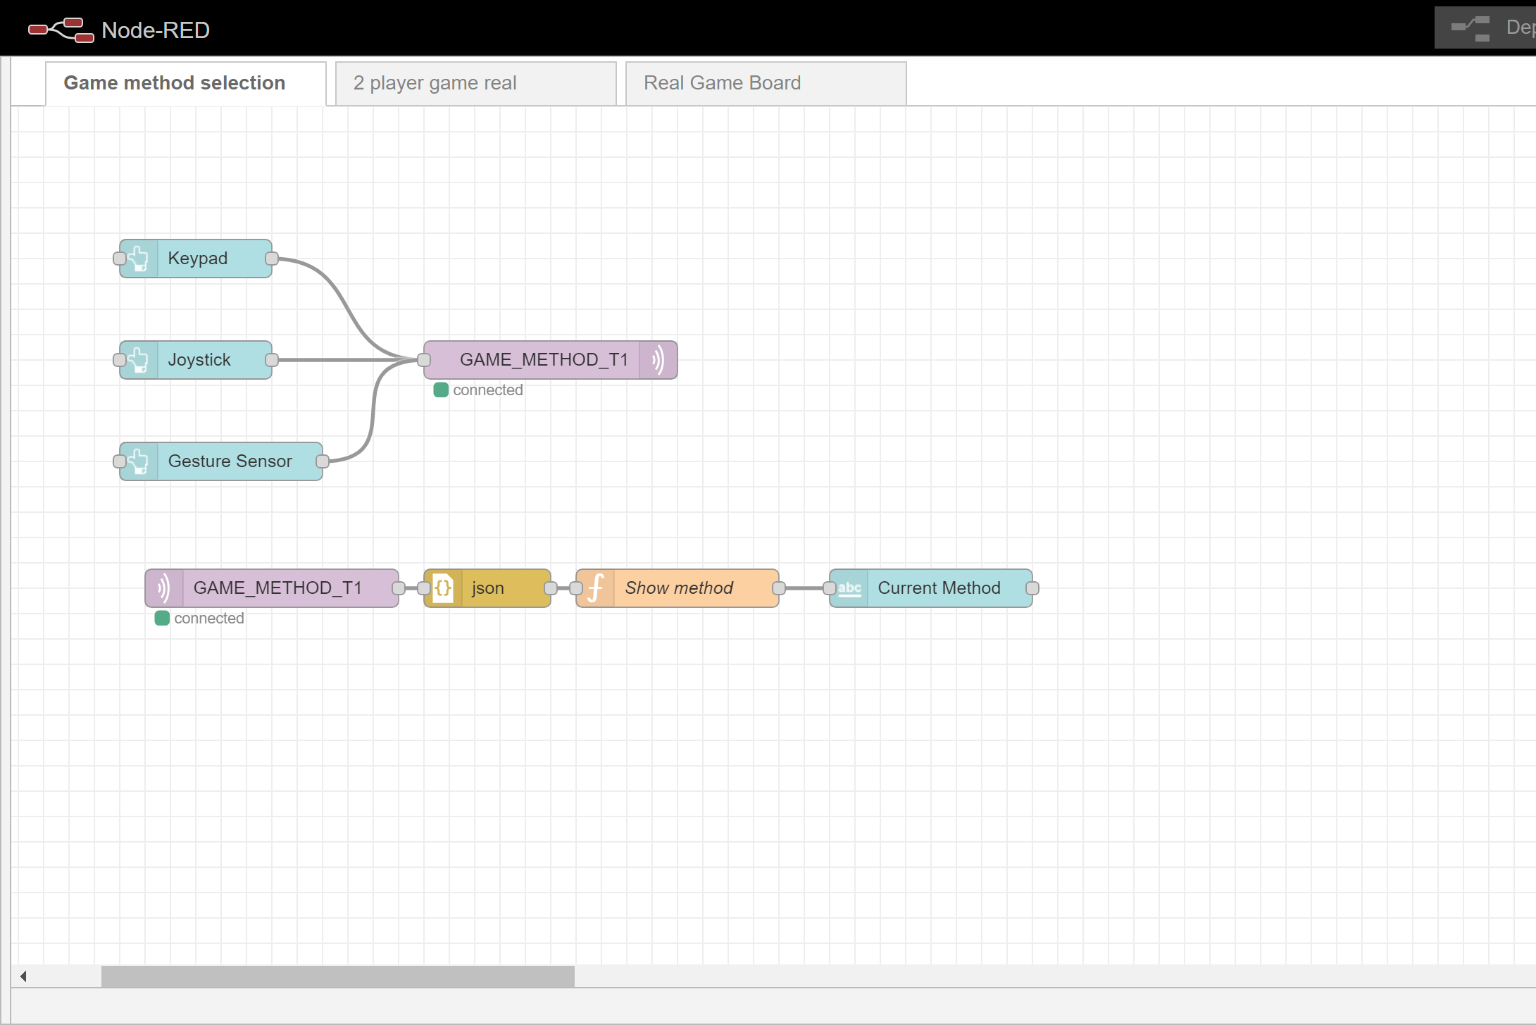Click the json node curly braces icon
The height and width of the screenshot is (1025, 1536).
pos(443,588)
